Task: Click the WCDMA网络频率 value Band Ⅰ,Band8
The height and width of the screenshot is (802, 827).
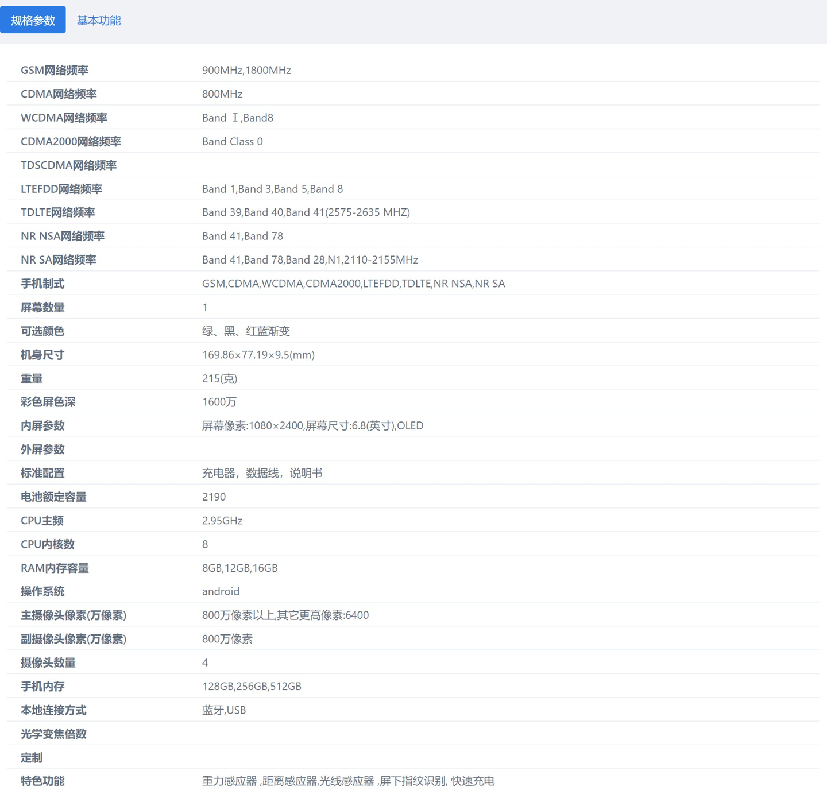Action: point(237,118)
